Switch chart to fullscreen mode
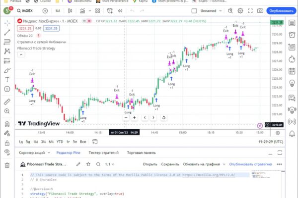Image resolution: width=298 pixels, height=198 pixels. (250, 11)
